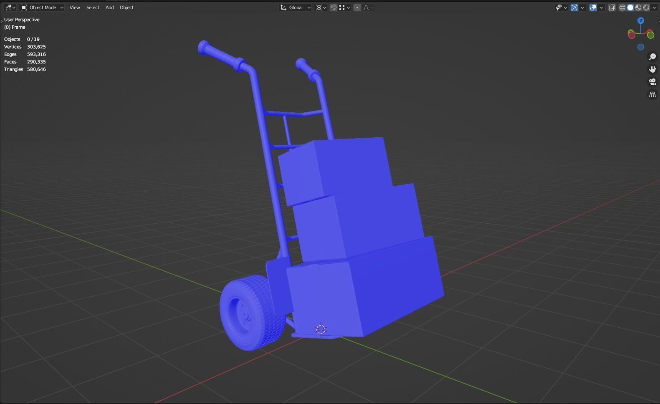The image size is (660, 404).
Task: Open proportional editing falloff dropdown
Action: (368, 8)
